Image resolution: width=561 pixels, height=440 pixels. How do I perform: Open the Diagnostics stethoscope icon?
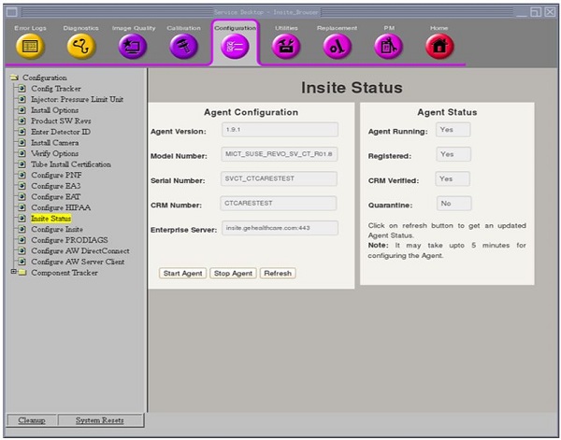pos(81,47)
